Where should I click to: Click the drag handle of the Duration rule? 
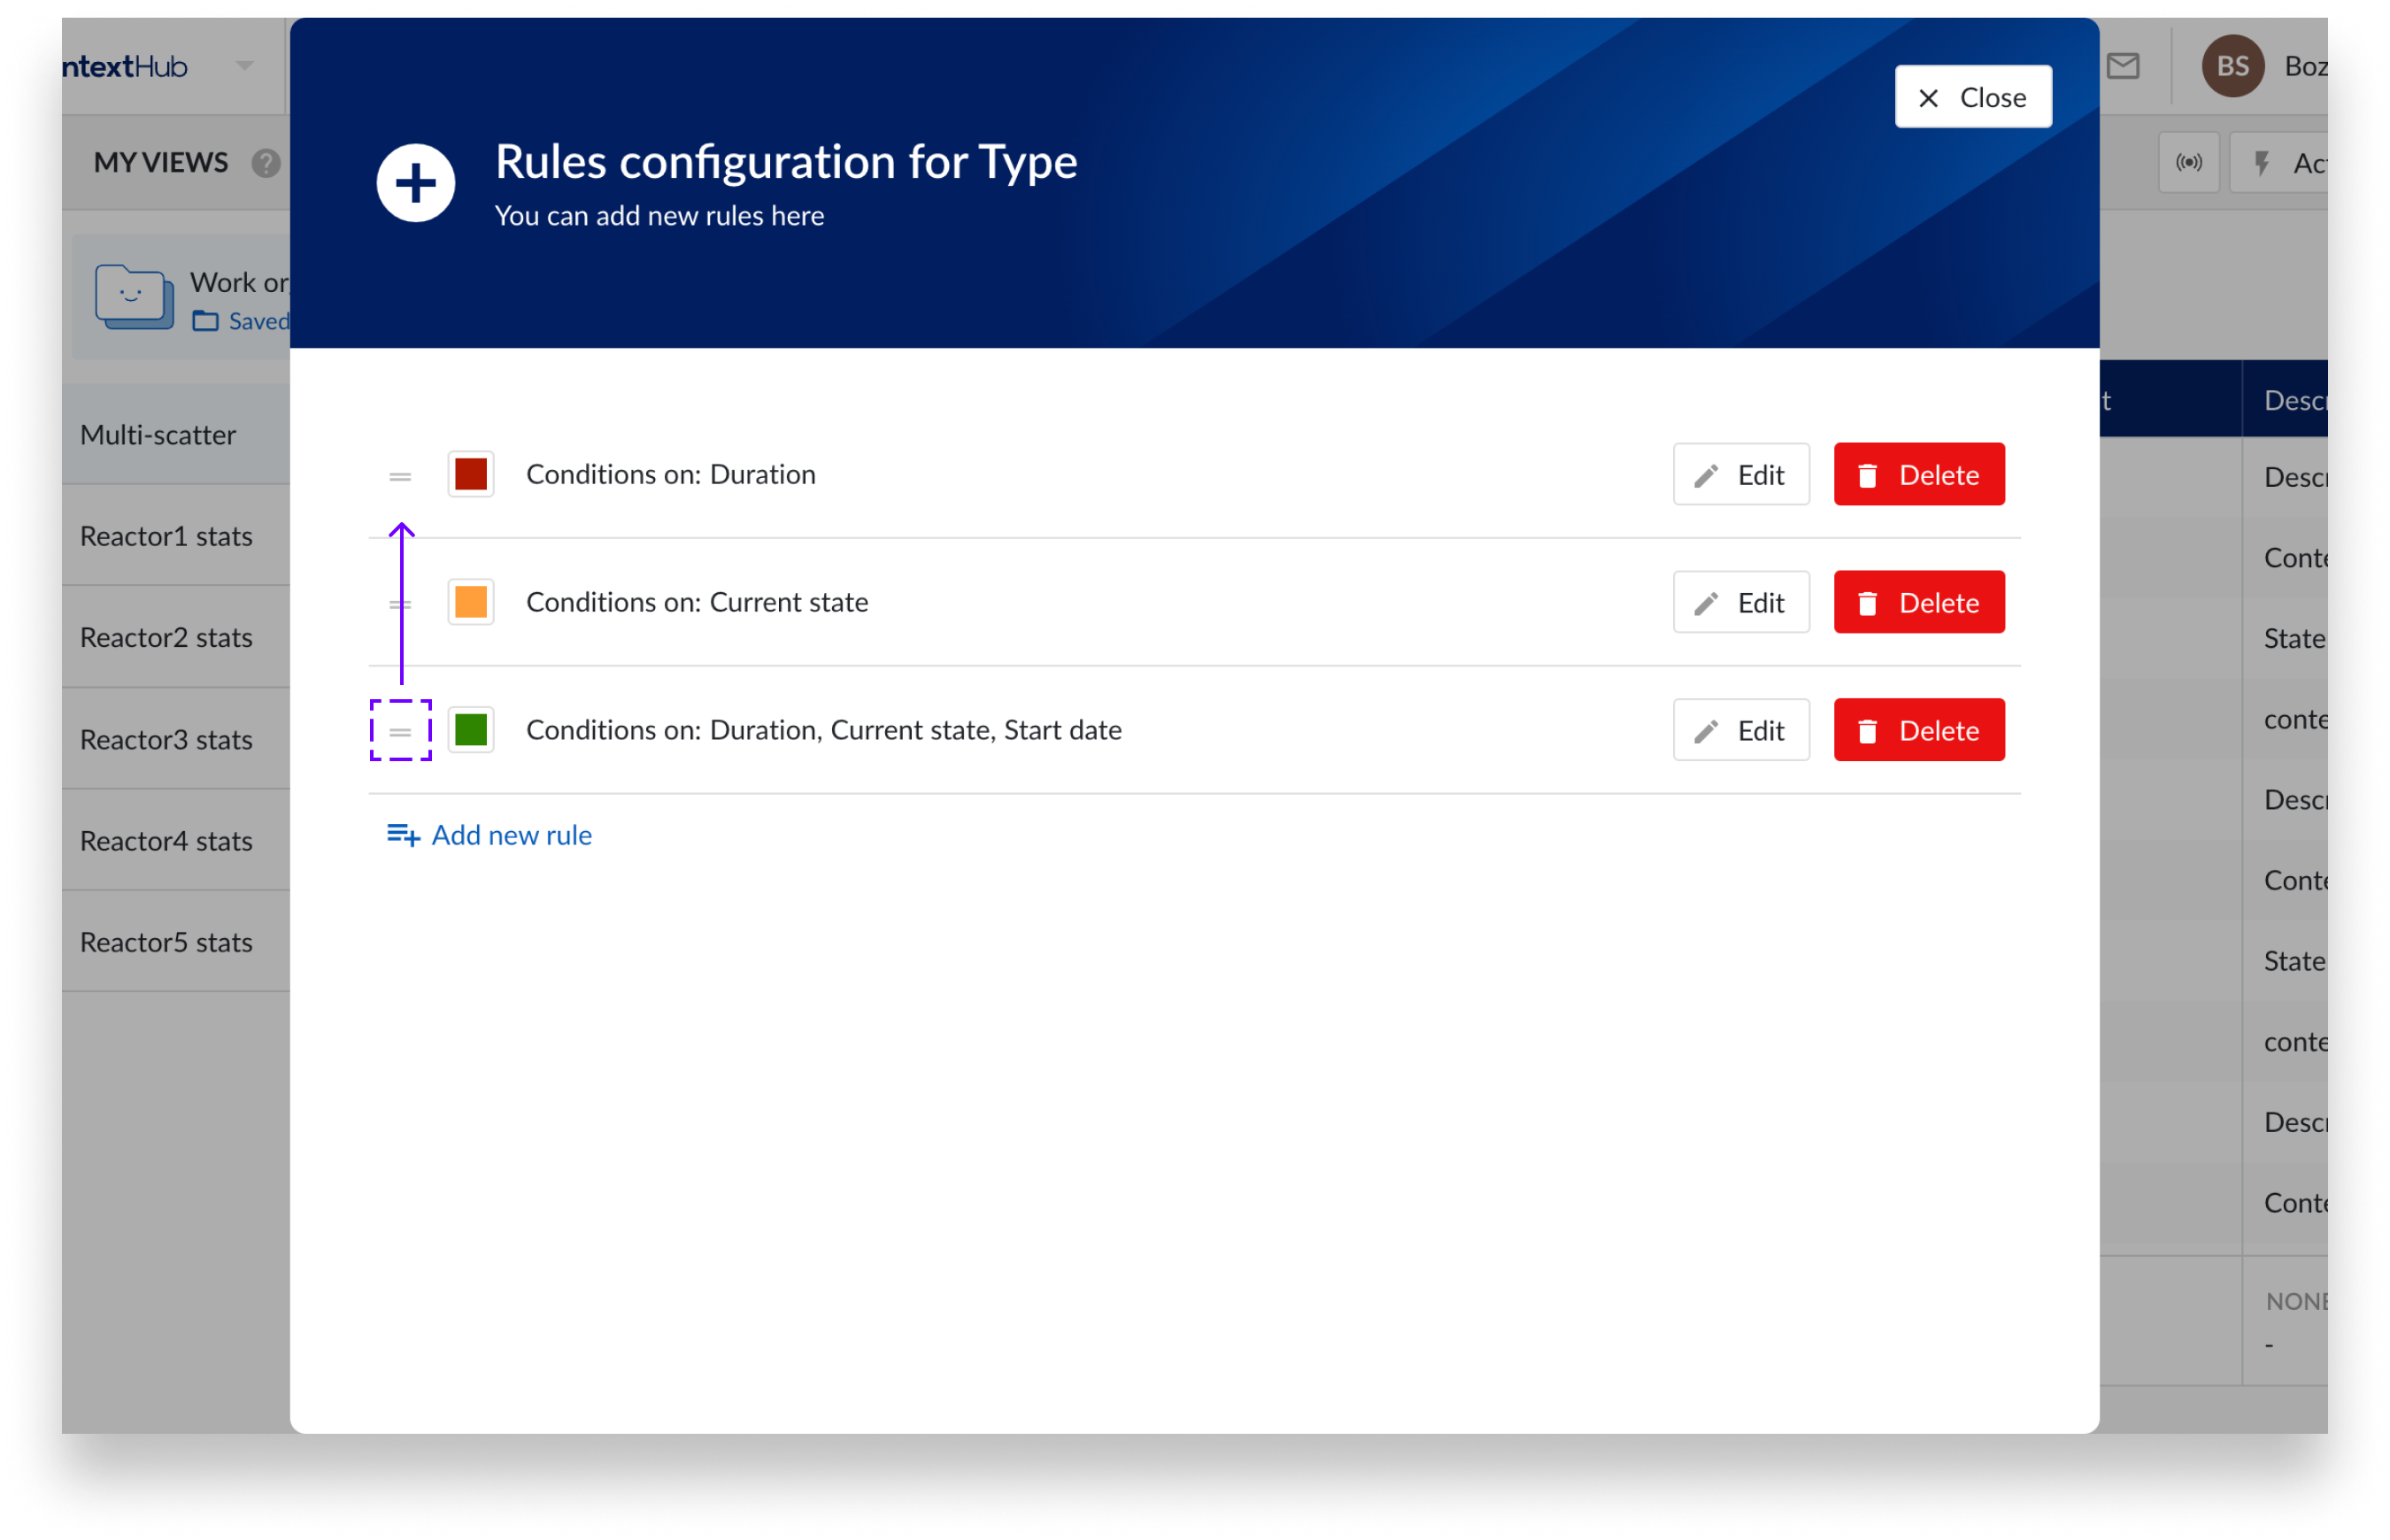tap(400, 476)
